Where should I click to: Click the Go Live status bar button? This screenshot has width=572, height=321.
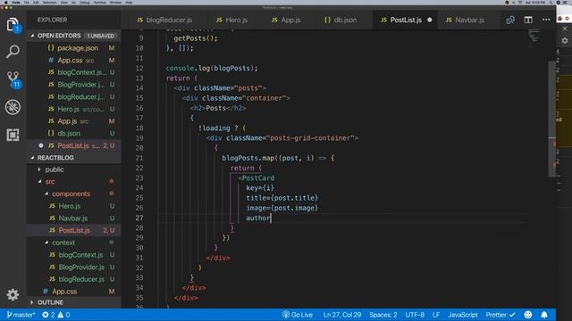[x=298, y=315]
